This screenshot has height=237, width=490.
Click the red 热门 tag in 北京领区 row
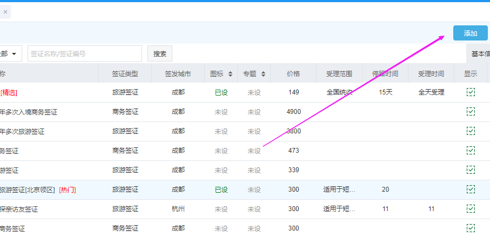[68, 189]
